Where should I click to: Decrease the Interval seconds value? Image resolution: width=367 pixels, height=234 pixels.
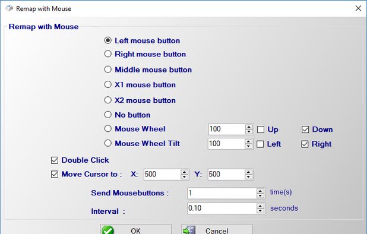click(260, 211)
